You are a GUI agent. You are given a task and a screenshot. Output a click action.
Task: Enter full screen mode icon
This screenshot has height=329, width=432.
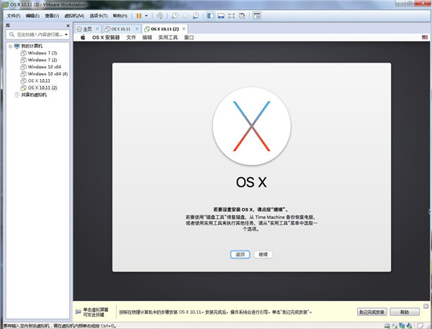point(231,16)
